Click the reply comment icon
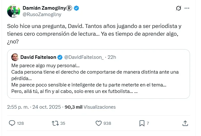The height and width of the screenshot is (136, 201). [12, 123]
